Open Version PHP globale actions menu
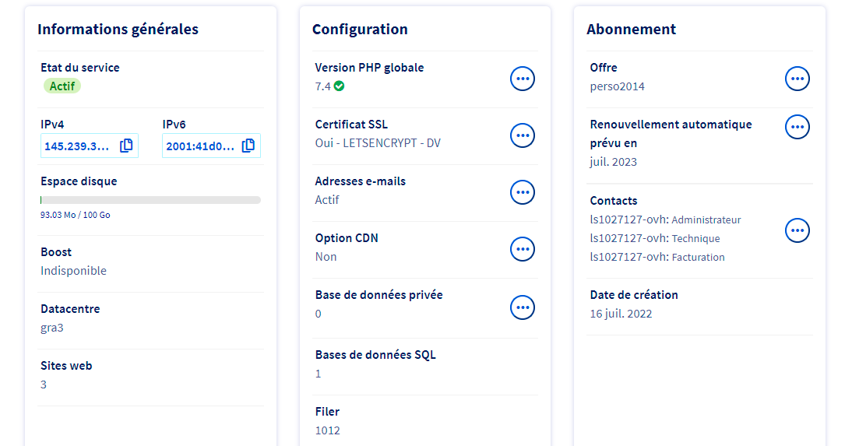Viewport: 845px width, 446px height. click(523, 79)
